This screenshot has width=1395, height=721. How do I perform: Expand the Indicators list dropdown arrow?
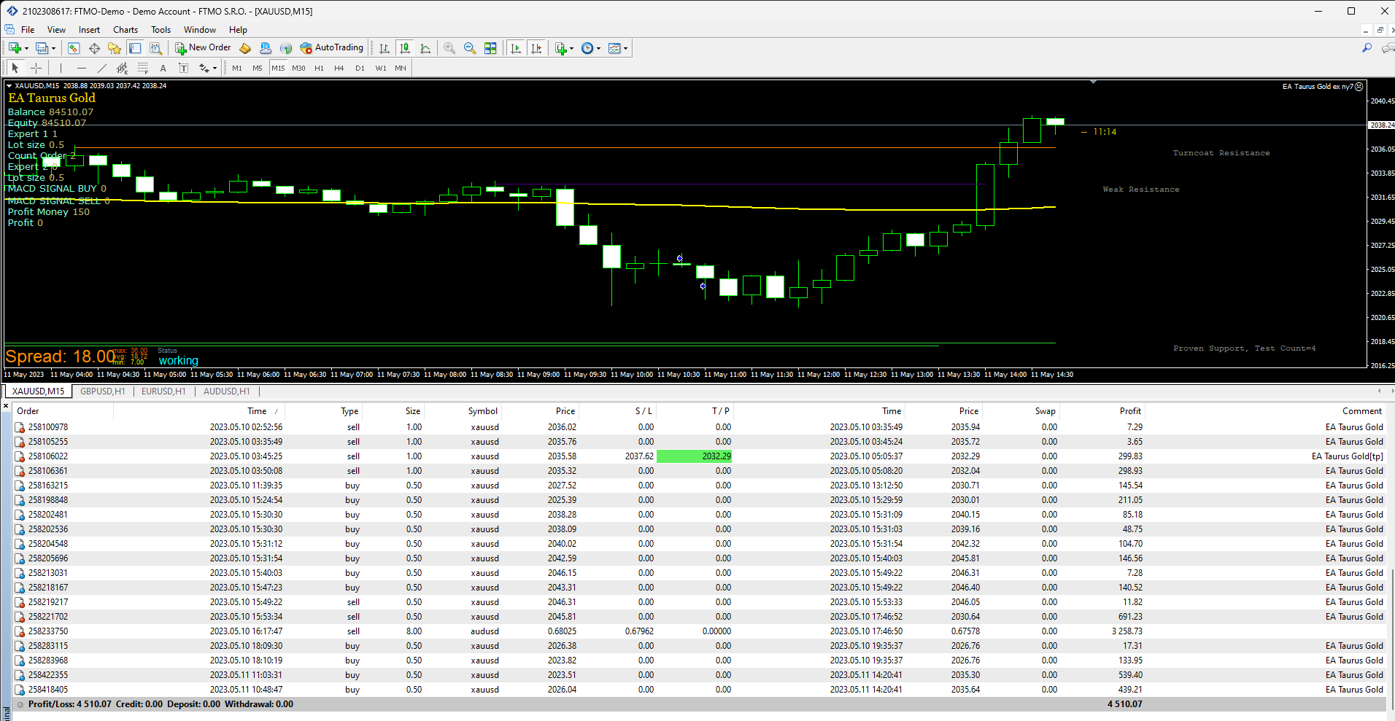point(571,49)
